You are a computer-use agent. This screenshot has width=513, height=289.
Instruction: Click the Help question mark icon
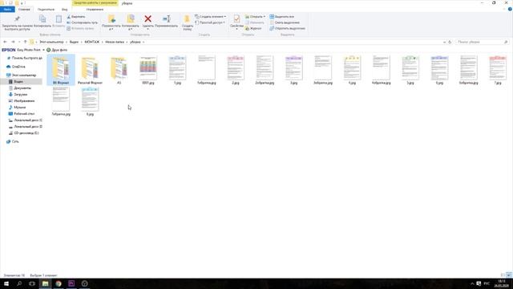[510, 9]
